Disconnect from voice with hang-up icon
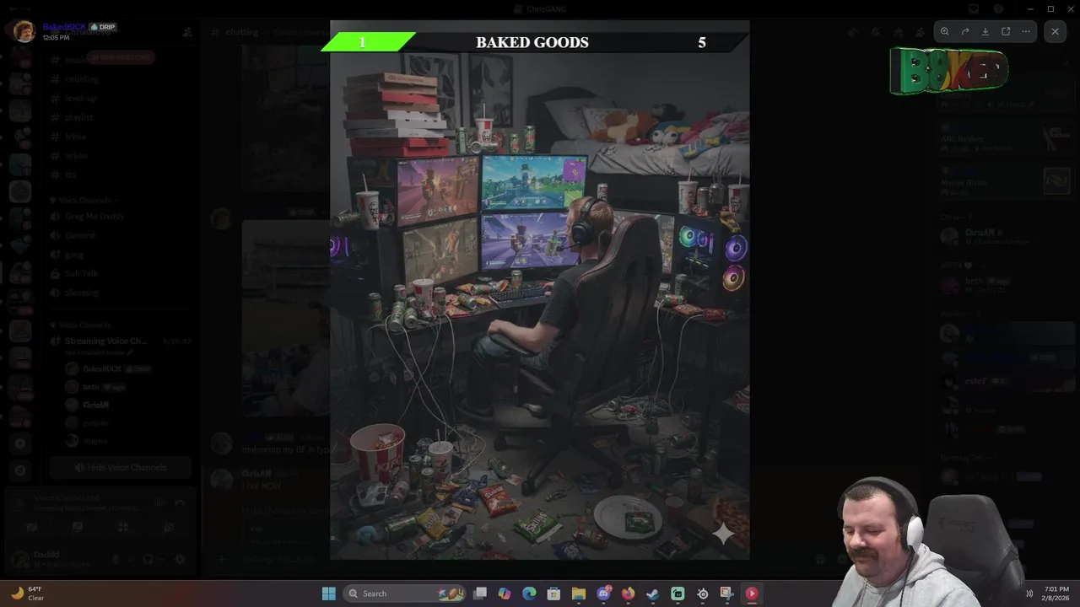Image resolution: width=1080 pixels, height=607 pixels. pos(180,502)
